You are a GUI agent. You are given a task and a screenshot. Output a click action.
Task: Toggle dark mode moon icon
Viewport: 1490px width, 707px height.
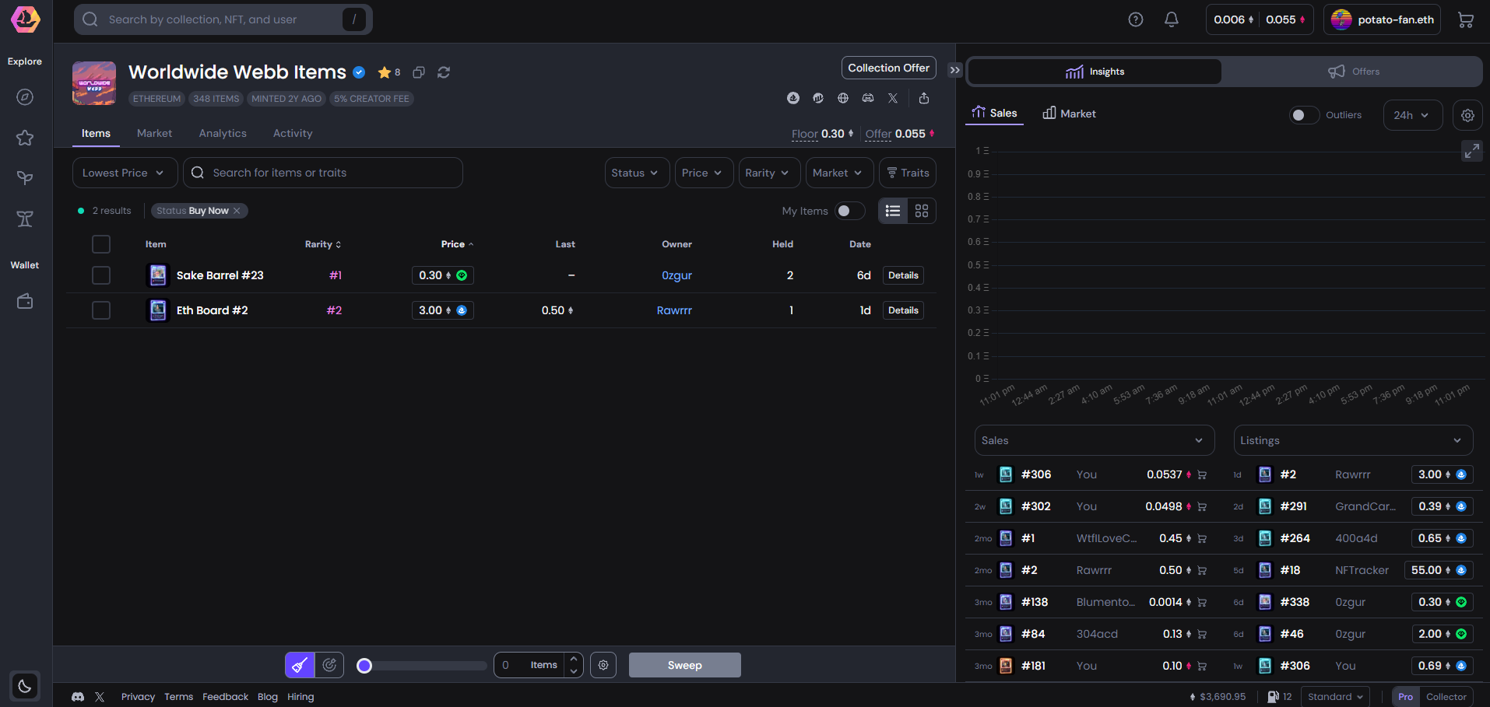pos(25,686)
